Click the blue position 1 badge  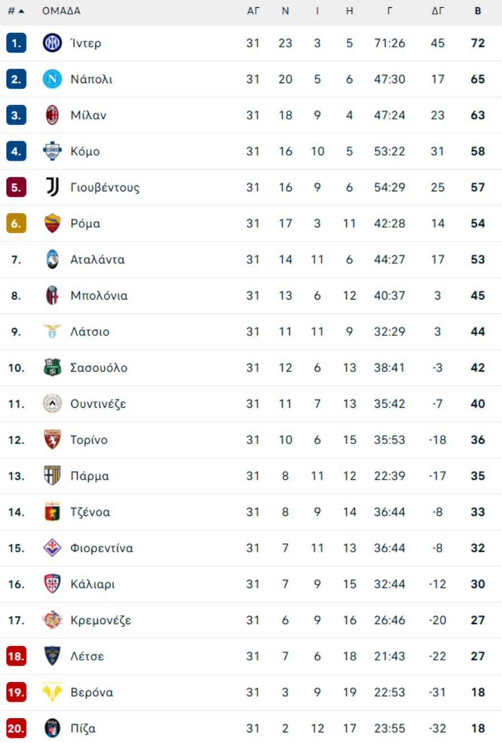(x=16, y=43)
